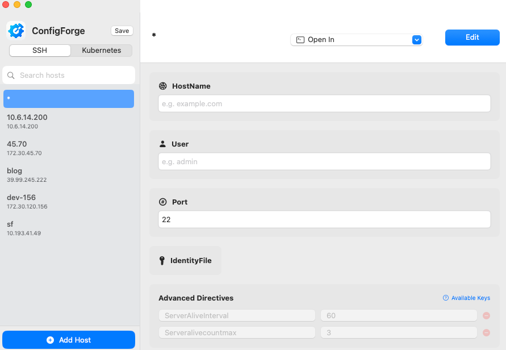Click the User person icon
Image resolution: width=506 pixels, height=350 pixels.
point(162,144)
